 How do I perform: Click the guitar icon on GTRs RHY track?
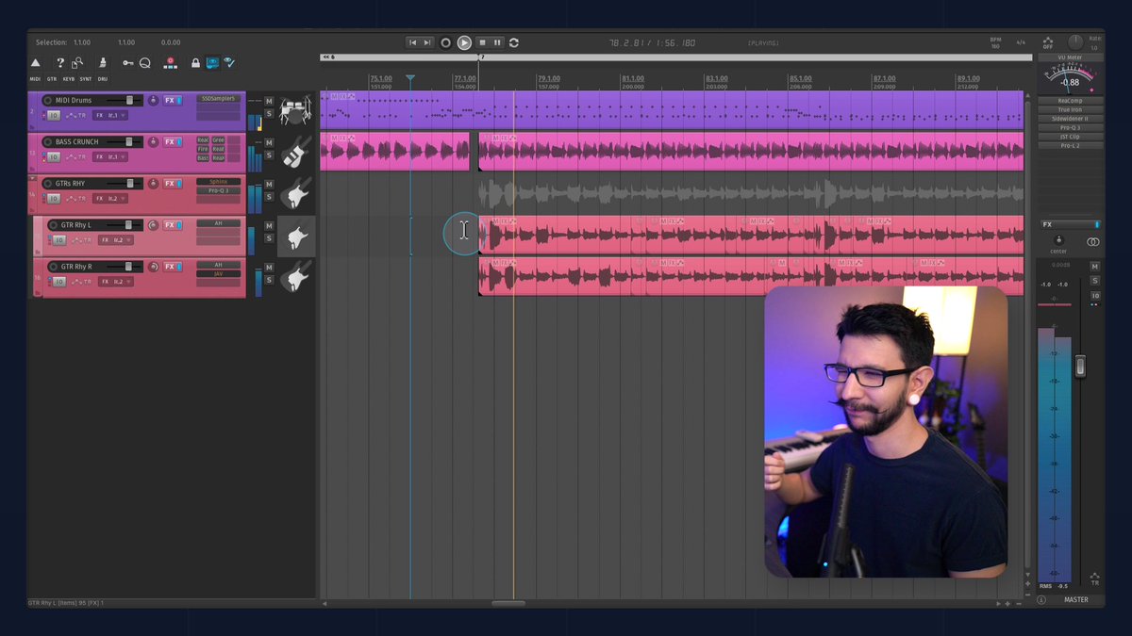(296, 193)
